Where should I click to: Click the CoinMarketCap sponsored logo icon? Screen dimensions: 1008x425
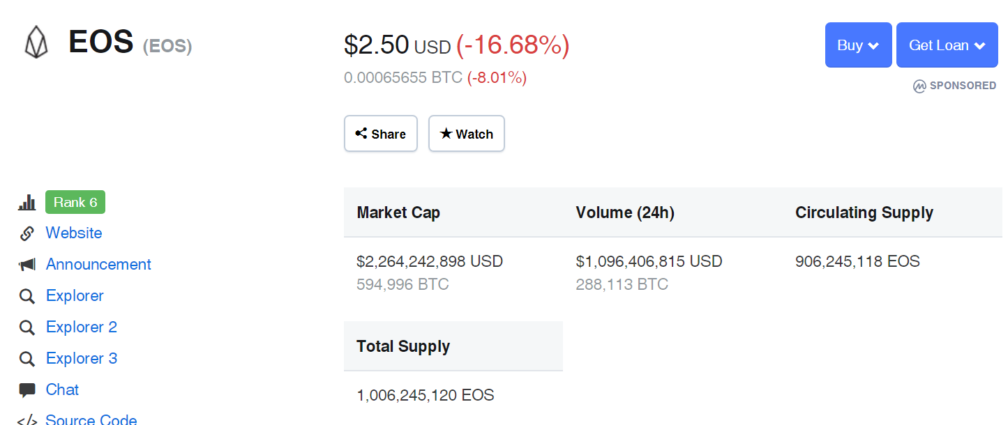(x=919, y=86)
